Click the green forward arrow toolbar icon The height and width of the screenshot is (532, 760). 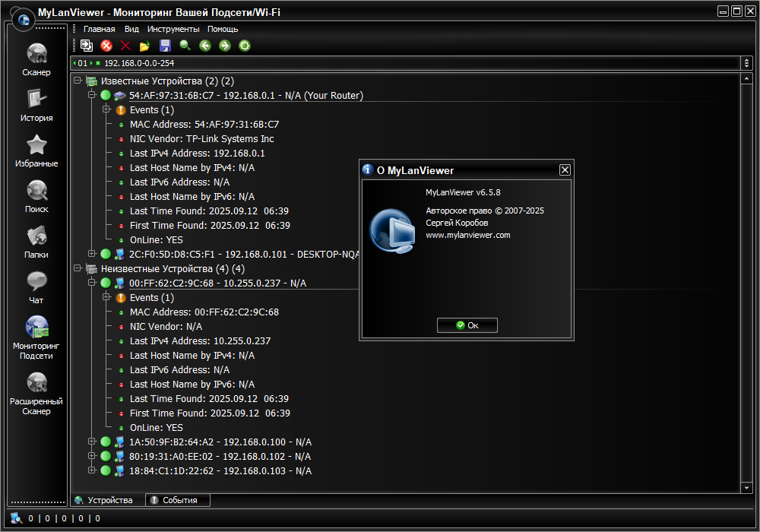tap(225, 46)
